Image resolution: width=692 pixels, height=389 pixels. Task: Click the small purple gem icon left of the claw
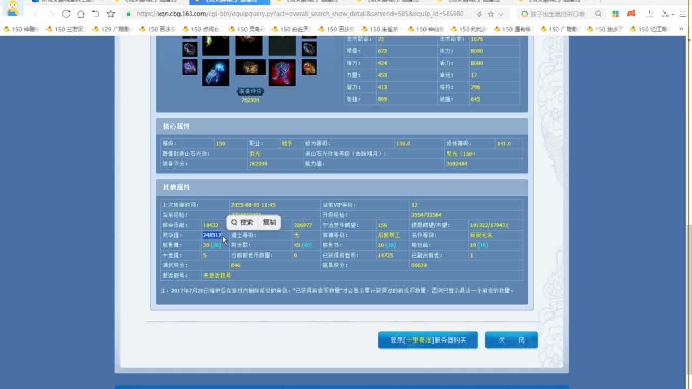[190, 67]
